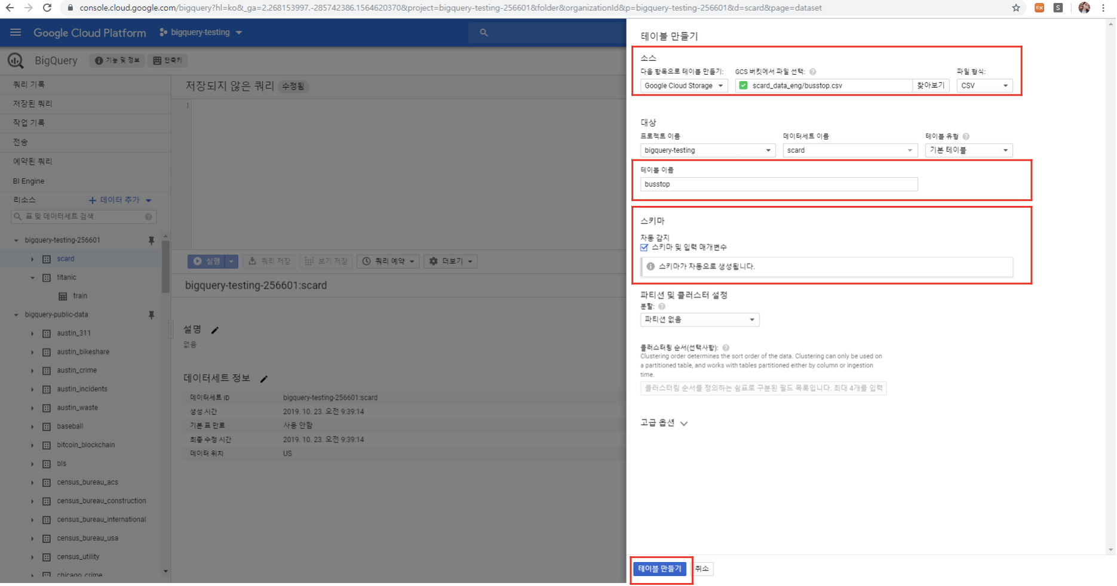Click the search magnifier in the top bar
Image resolution: width=1117 pixels, height=586 pixels.
point(483,33)
